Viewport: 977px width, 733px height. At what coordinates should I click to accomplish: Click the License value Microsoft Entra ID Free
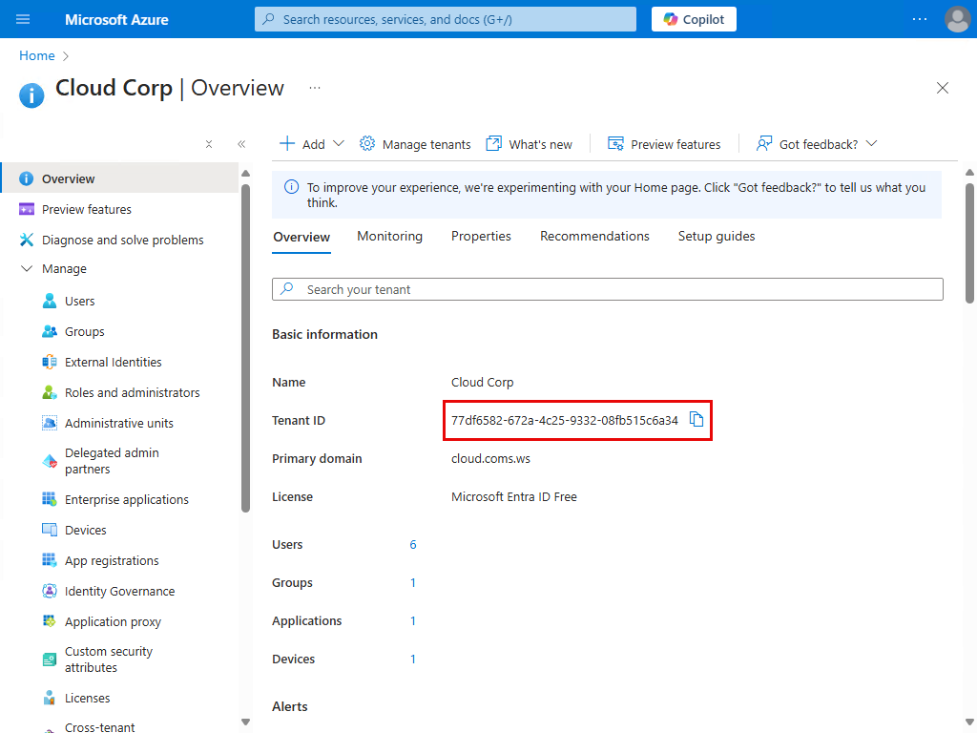(x=514, y=496)
